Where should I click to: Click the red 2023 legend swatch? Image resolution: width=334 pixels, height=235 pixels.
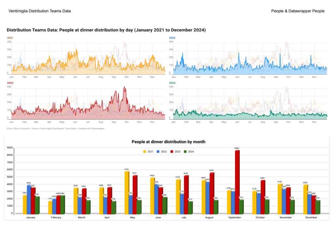point(172,151)
